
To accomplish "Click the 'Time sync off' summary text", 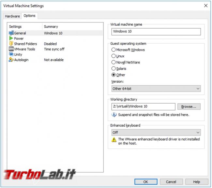I will pos(54,49).
